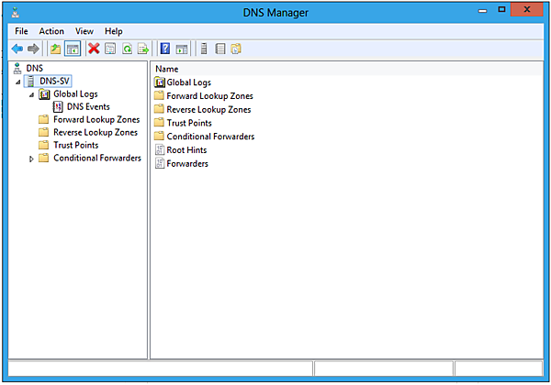Image resolution: width=551 pixels, height=385 pixels.
Task: Toggle the Show/Hide Action Pane icon
Action: click(182, 49)
